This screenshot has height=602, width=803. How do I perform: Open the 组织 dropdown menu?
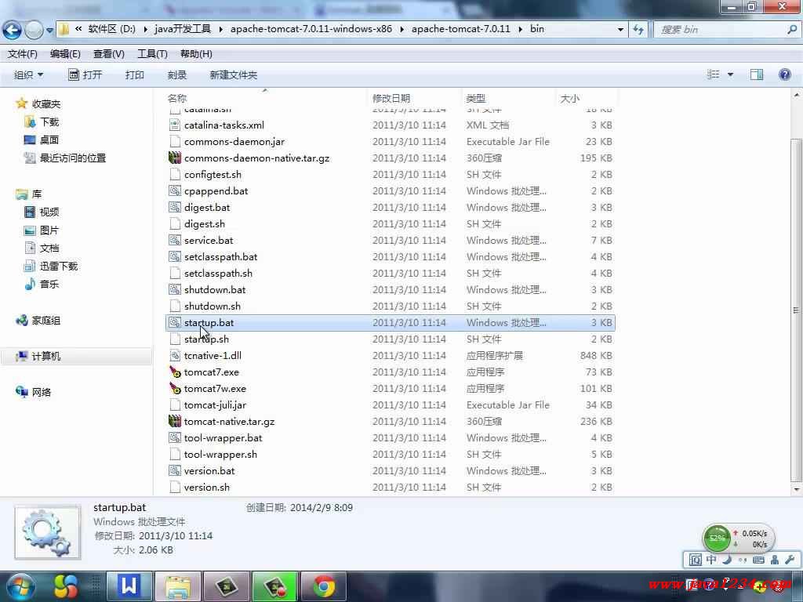tap(29, 75)
